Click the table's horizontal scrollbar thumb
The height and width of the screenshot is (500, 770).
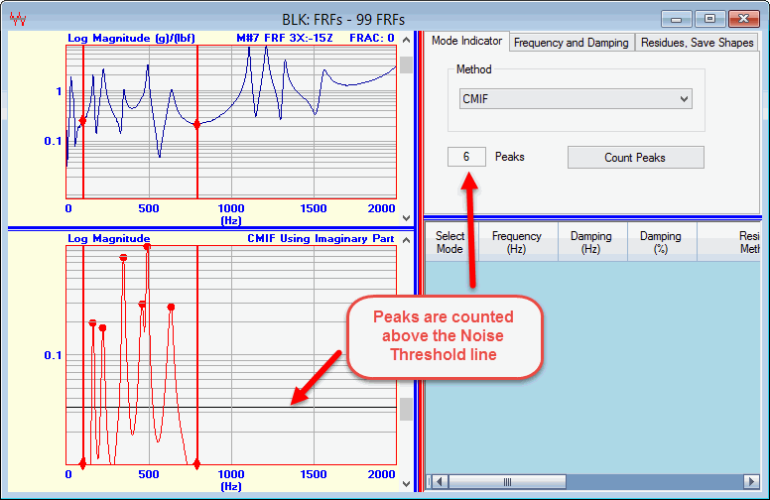507,482
